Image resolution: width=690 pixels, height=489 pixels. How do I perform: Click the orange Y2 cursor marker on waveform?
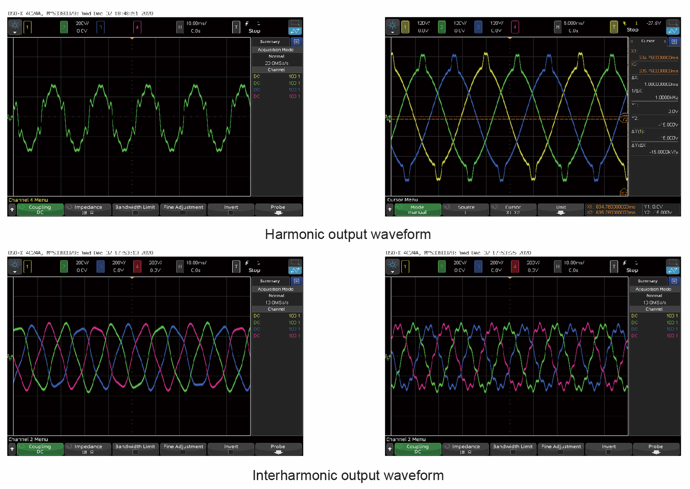[x=624, y=119]
